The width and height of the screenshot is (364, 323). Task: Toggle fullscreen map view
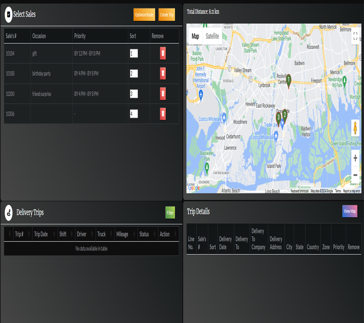[x=355, y=36]
